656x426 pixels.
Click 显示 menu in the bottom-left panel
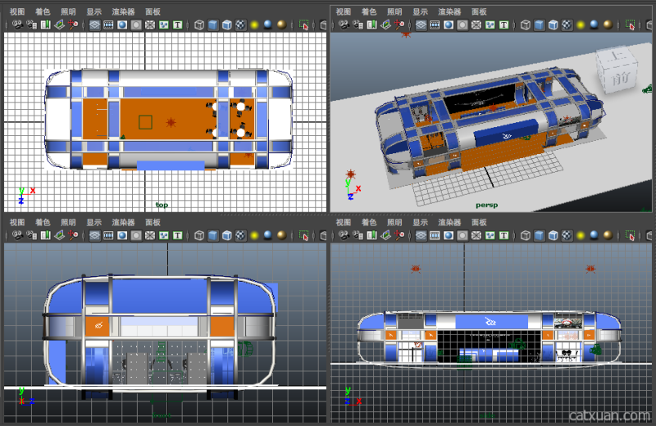coord(94,222)
